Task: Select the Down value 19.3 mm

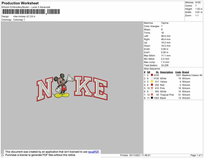Action: 166,46
